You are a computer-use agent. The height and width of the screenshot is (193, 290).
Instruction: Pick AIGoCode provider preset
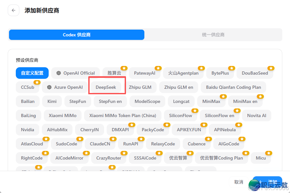click(229, 144)
